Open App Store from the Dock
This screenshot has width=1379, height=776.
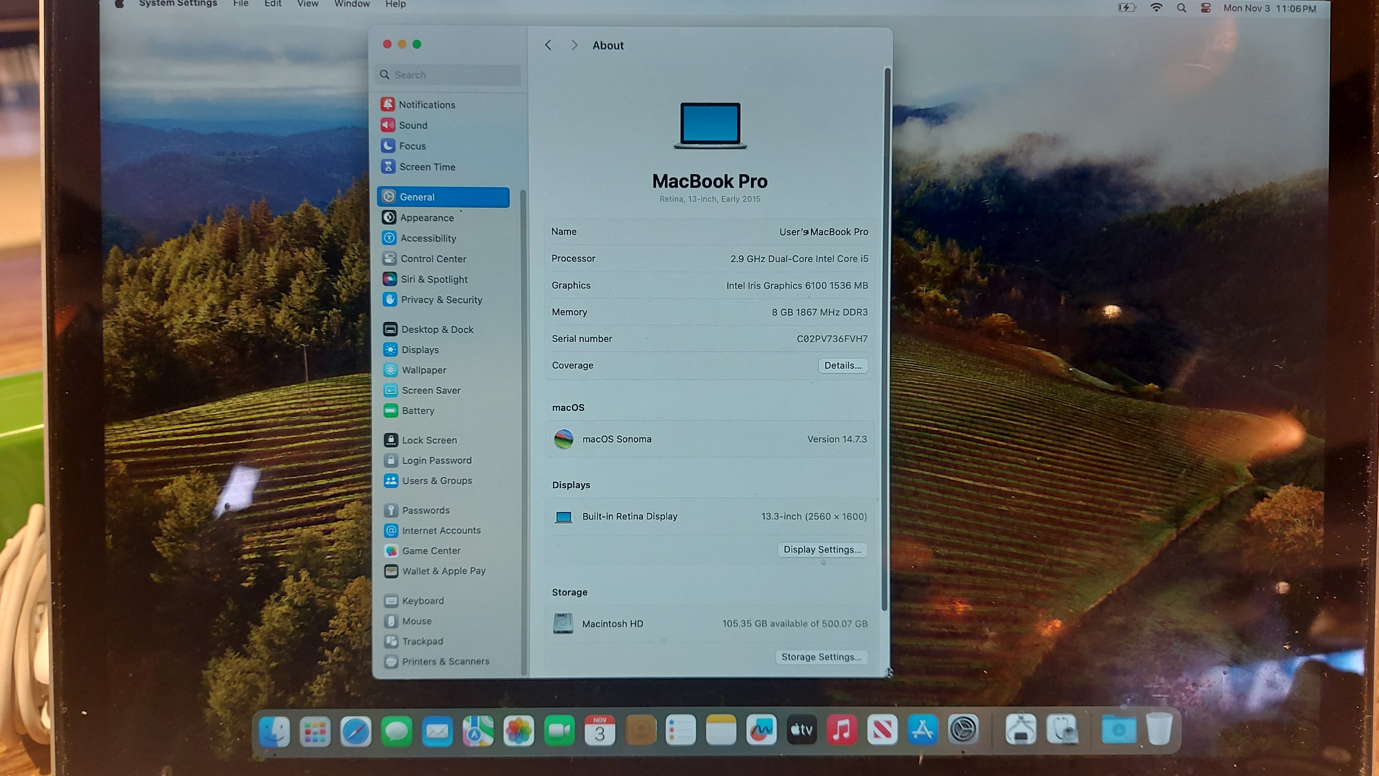[x=922, y=730]
